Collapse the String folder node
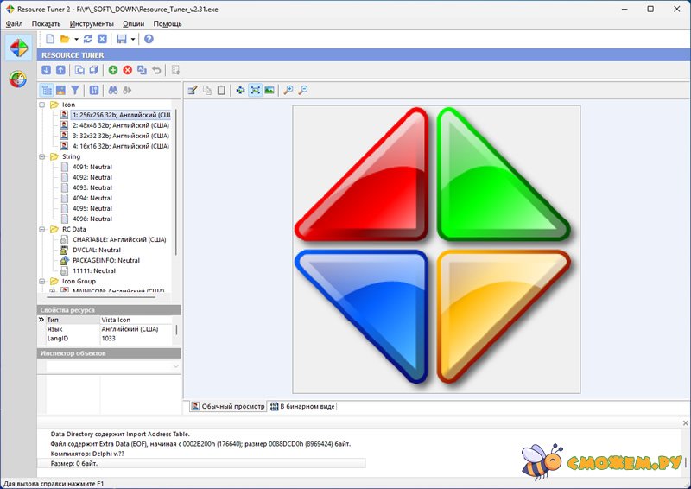 [x=42, y=156]
